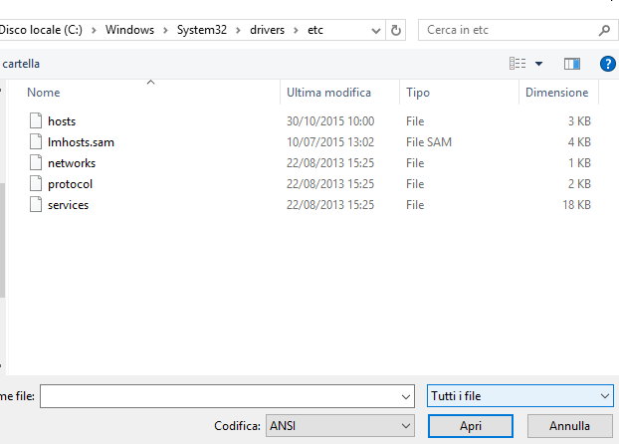
Task: Select the lmhosts.sam file icon
Action: pyautogui.click(x=36, y=141)
